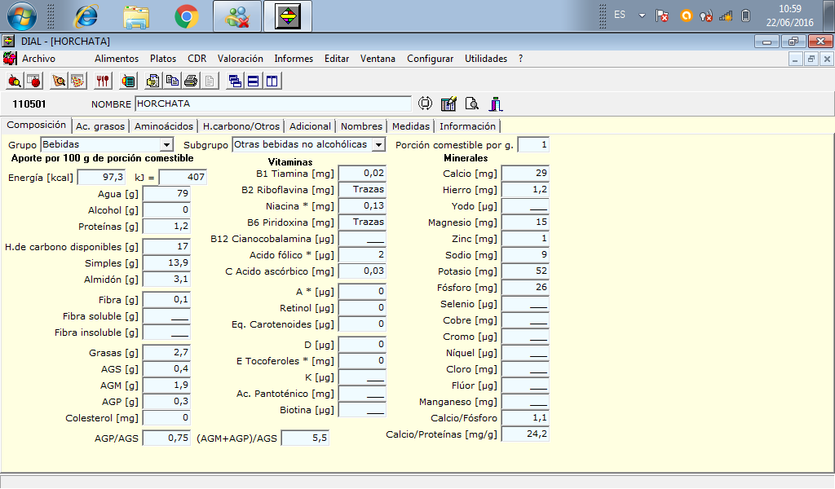The height and width of the screenshot is (489, 835).
Task: Select the B1 Tiamina value field
Action: [x=362, y=174]
